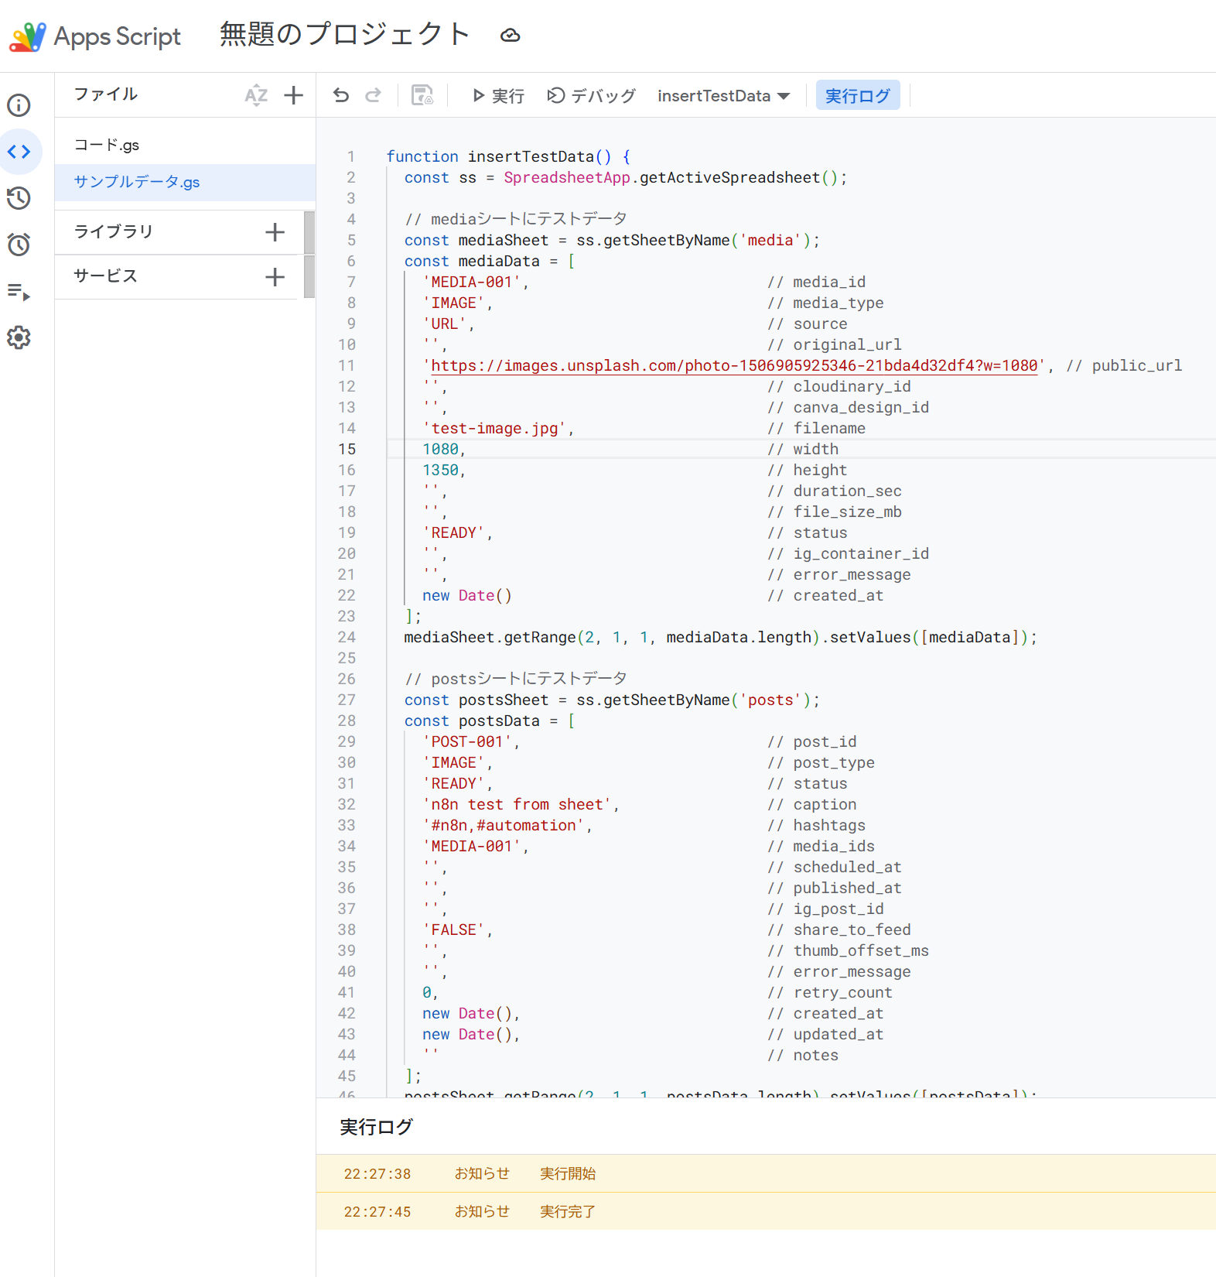Open the insertTestData function dropdown
The width and height of the screenshot is (1216, 1277).
point(723,95)
